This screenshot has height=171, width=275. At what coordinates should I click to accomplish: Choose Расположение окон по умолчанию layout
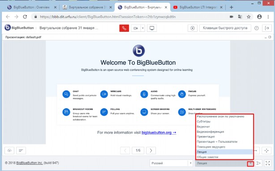(224, 116)
